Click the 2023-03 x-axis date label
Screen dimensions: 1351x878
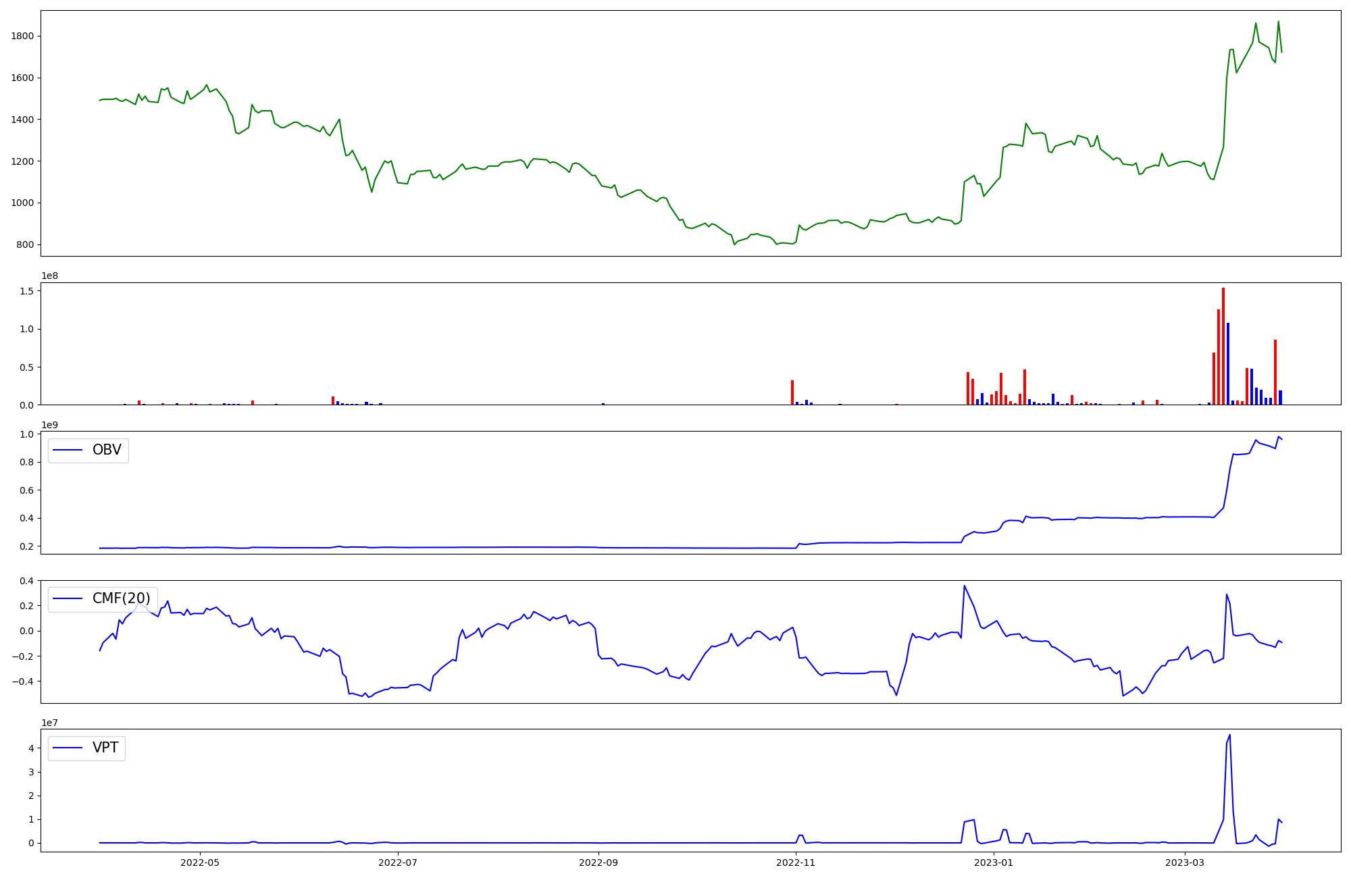(1186, 862)
